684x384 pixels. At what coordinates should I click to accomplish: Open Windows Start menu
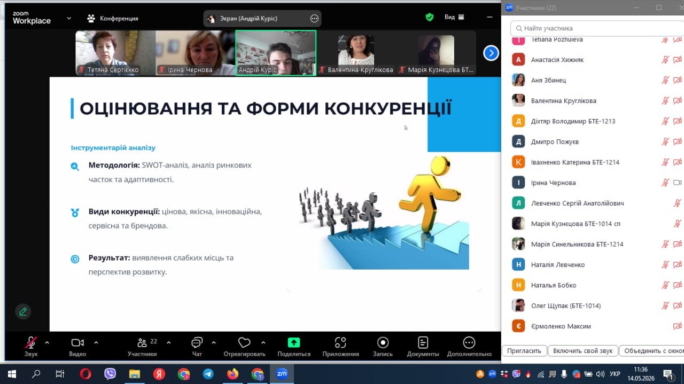[x=12, y=374]
